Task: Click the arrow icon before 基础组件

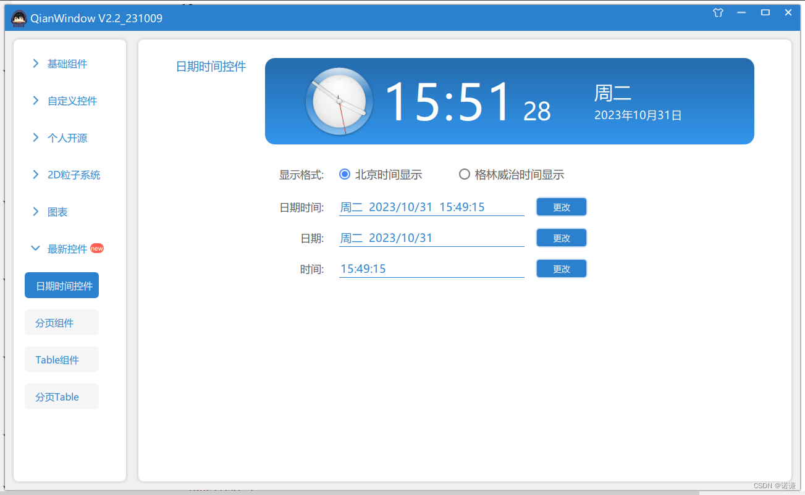Action: (x=35, y=64)
